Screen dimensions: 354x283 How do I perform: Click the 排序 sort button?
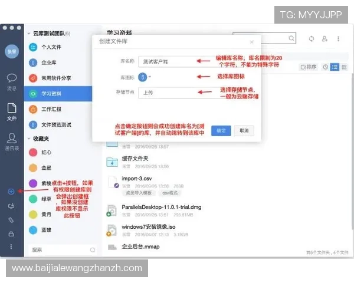pos(309,67)
